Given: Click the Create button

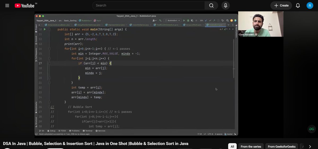Looking at the screenshot, I should click(281, 6).
